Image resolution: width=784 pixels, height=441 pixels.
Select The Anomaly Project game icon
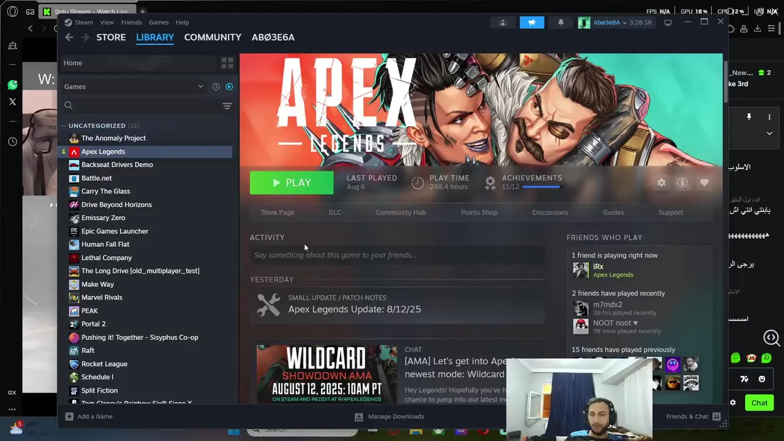point(74,138)
